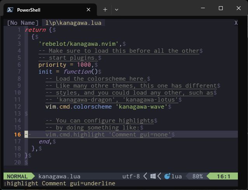Click the X at the tabline's right end

coord(236,23)
